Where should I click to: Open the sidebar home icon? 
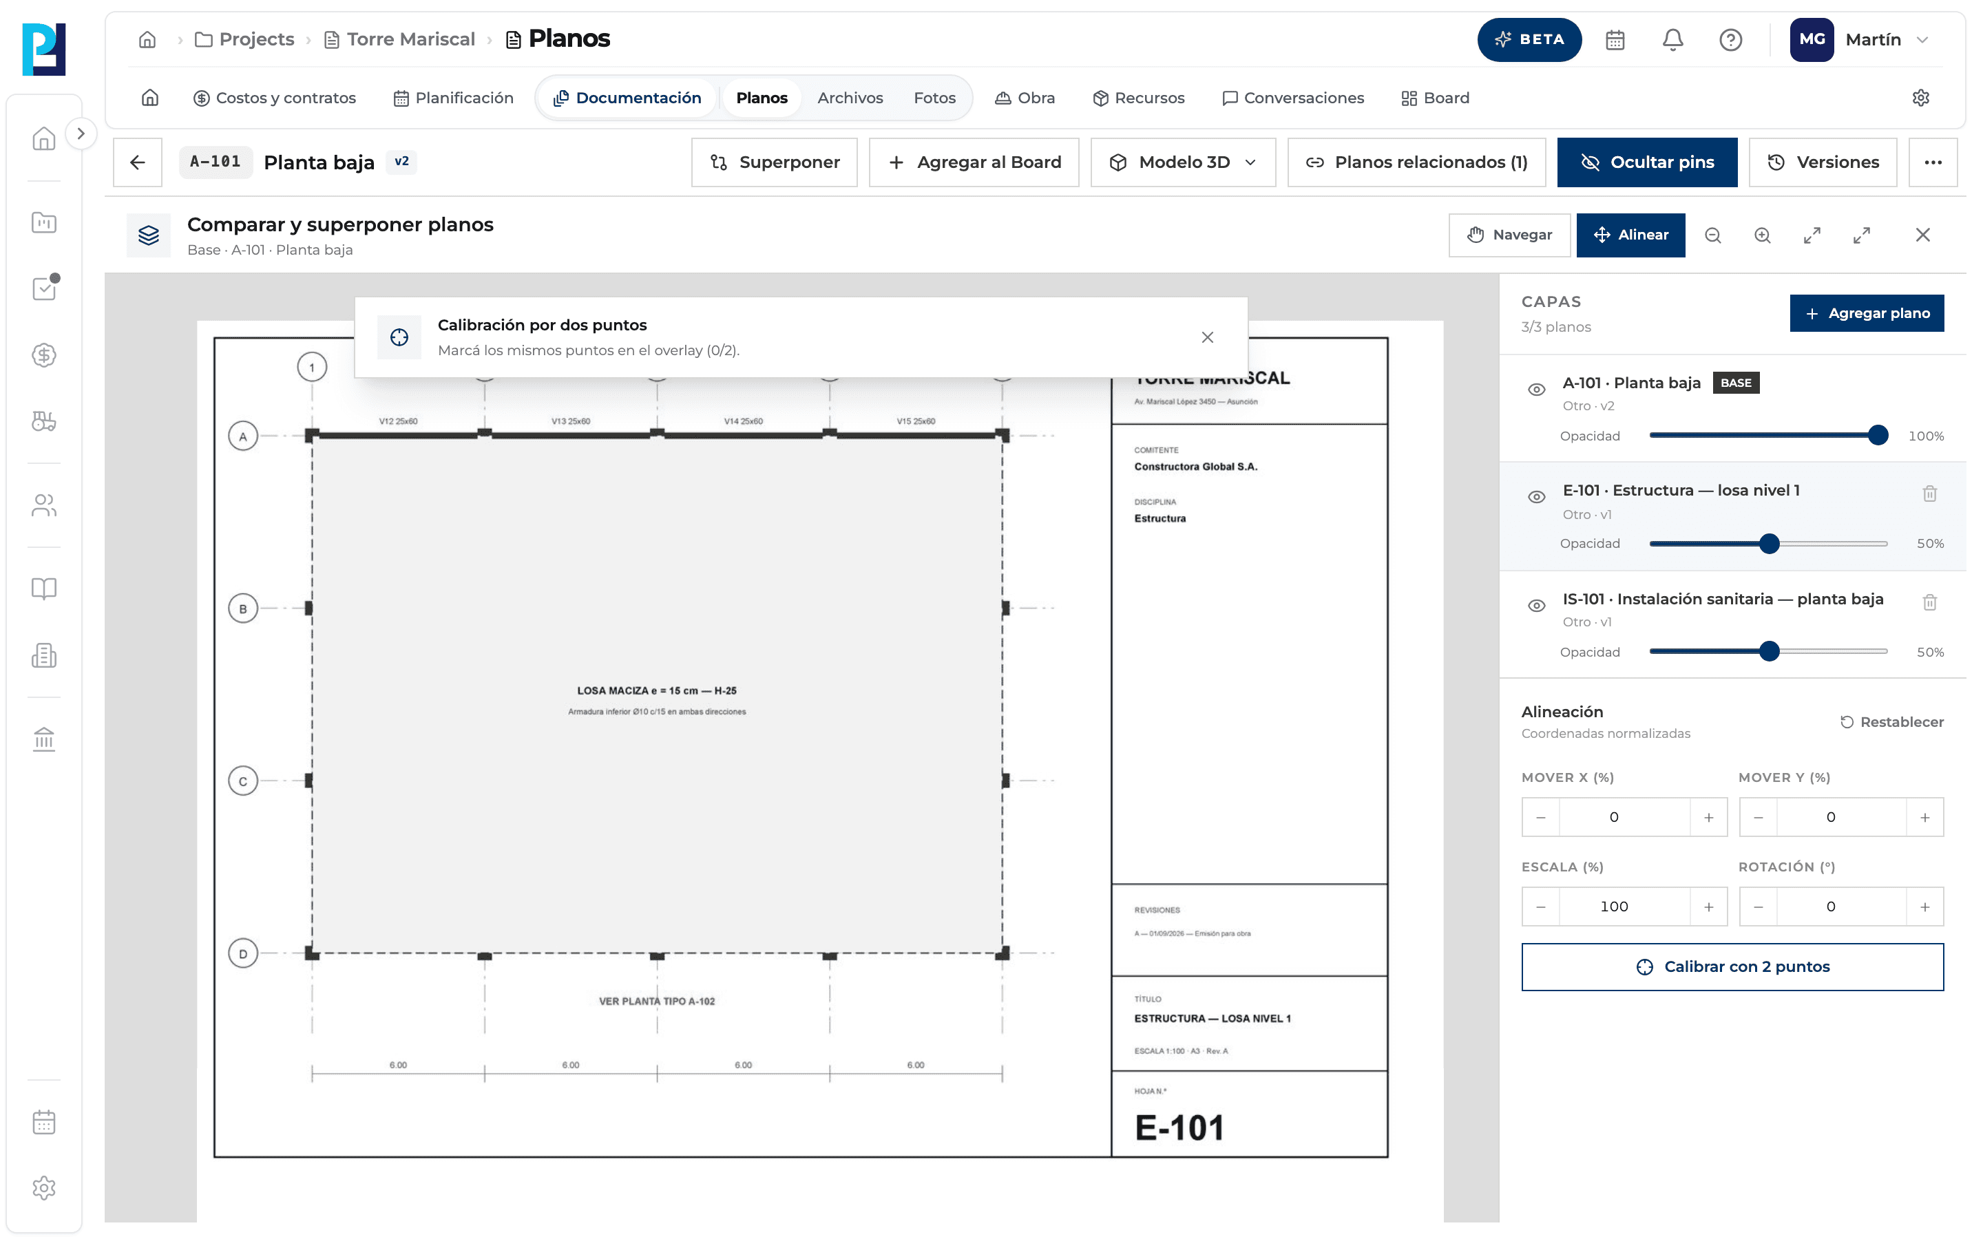tap(44, 138)
